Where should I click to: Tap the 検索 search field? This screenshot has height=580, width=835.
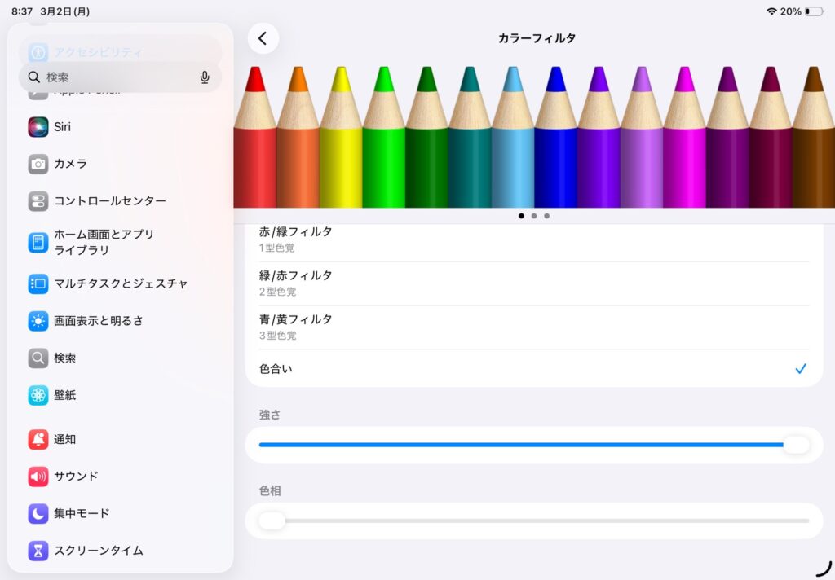[114, 77]
